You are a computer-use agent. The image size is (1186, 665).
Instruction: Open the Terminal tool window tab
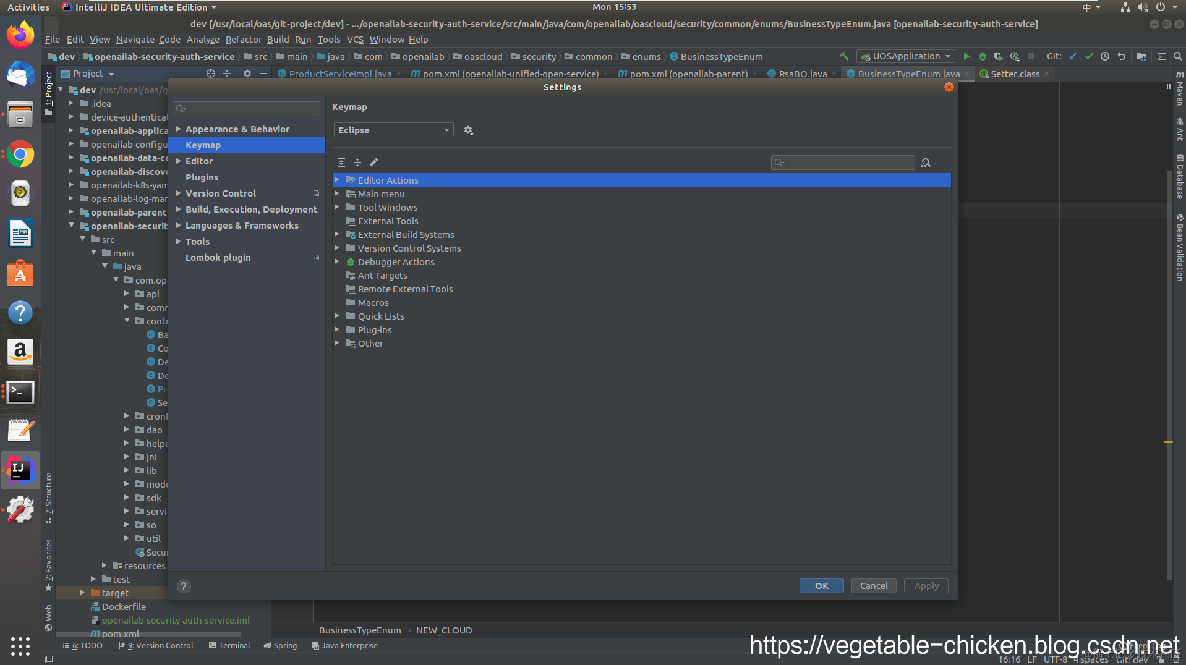[229, 646]
